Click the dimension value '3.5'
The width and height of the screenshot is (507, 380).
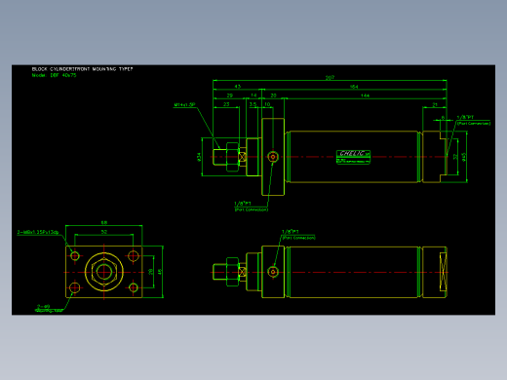253,104
